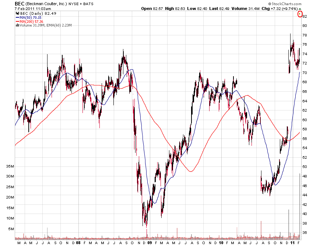Click the year label 08 on time axis
Screen dimensions: 313x246
pyautogui.click(x=78, y=243)
